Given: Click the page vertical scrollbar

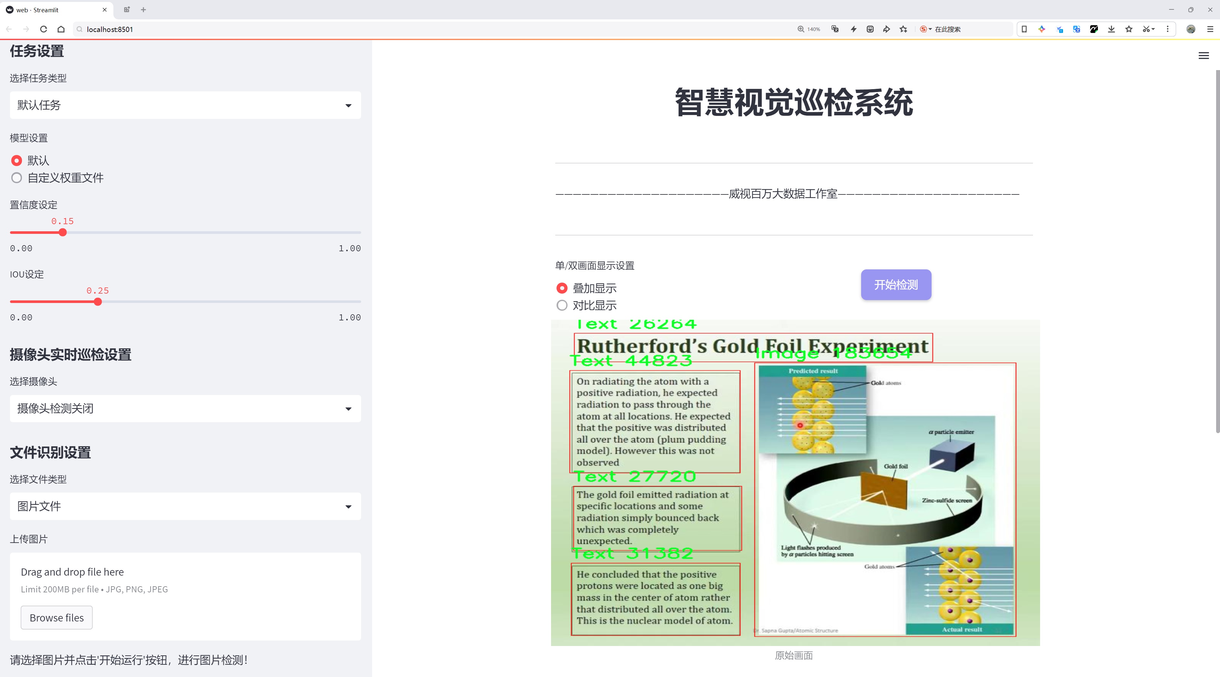Looking at the screenshot, I should (x=1217, y=251).
